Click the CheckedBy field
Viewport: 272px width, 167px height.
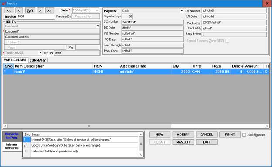[x=234, y=28]
